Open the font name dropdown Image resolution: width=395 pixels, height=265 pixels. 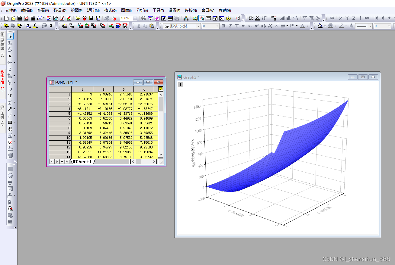coord(198,26)
